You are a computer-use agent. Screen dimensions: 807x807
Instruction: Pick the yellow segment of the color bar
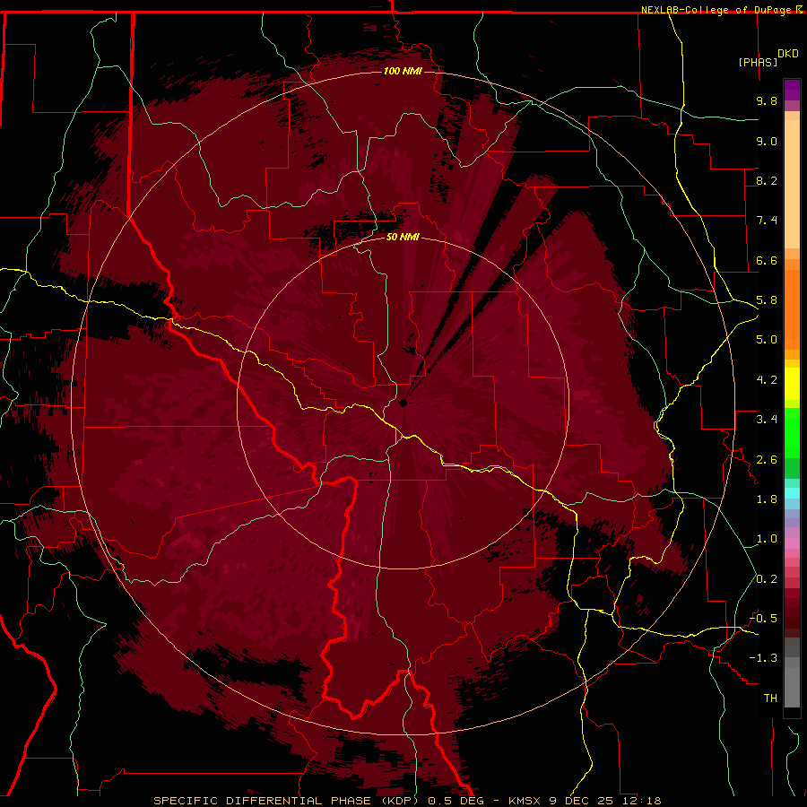tap(792, 384)
